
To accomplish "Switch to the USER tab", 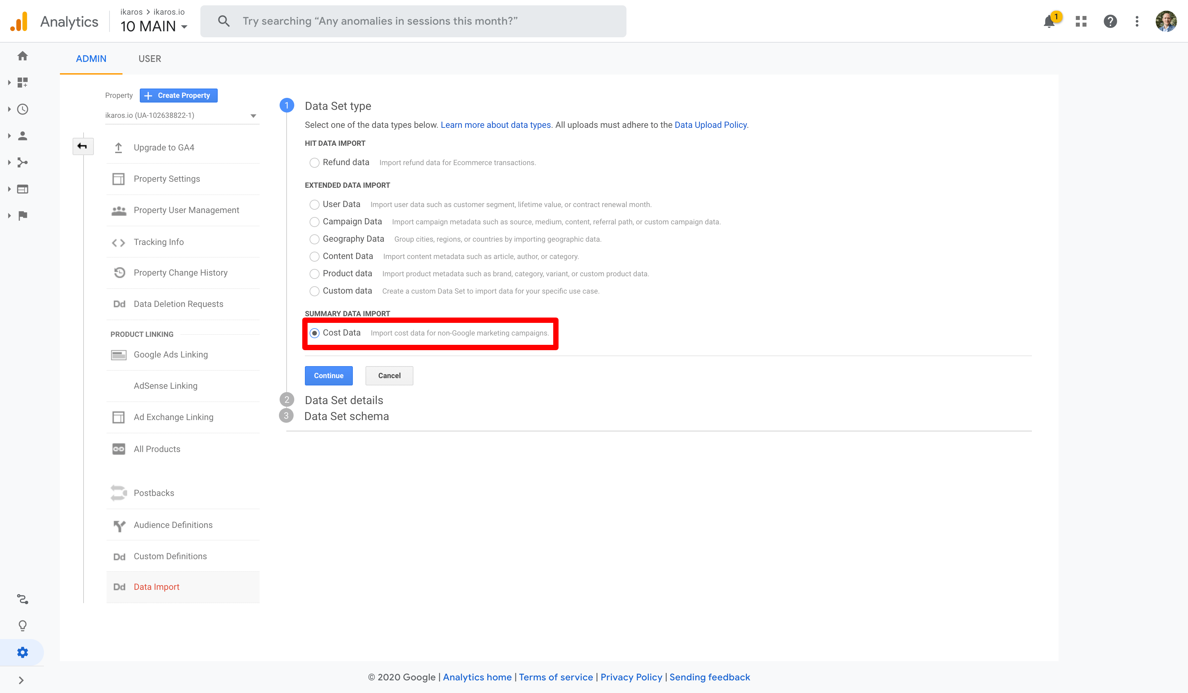I will pos(149,59).
